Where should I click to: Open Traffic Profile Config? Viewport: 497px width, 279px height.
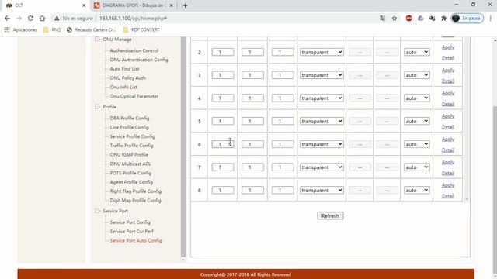(x=131, y=146)
